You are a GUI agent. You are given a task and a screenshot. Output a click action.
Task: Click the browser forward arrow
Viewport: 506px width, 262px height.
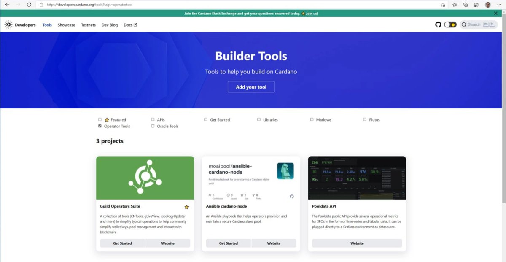18,5
